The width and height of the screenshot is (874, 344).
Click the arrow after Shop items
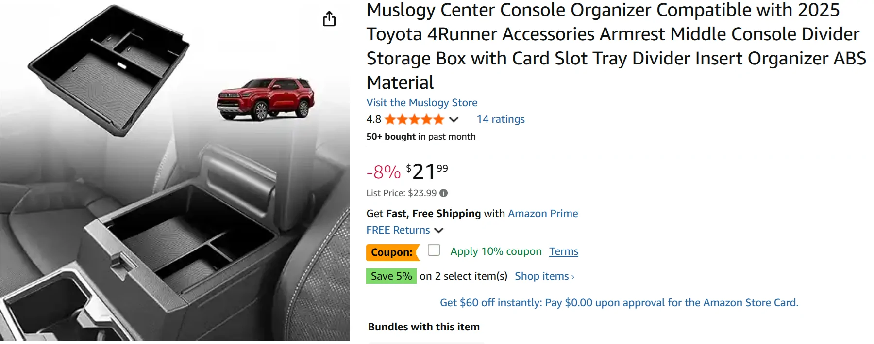pyautogui.click(x=573, y=277)
